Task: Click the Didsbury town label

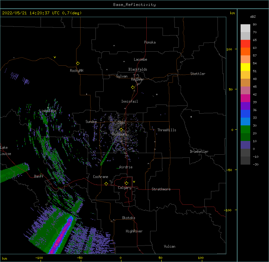Action: (x=120, y=134)
